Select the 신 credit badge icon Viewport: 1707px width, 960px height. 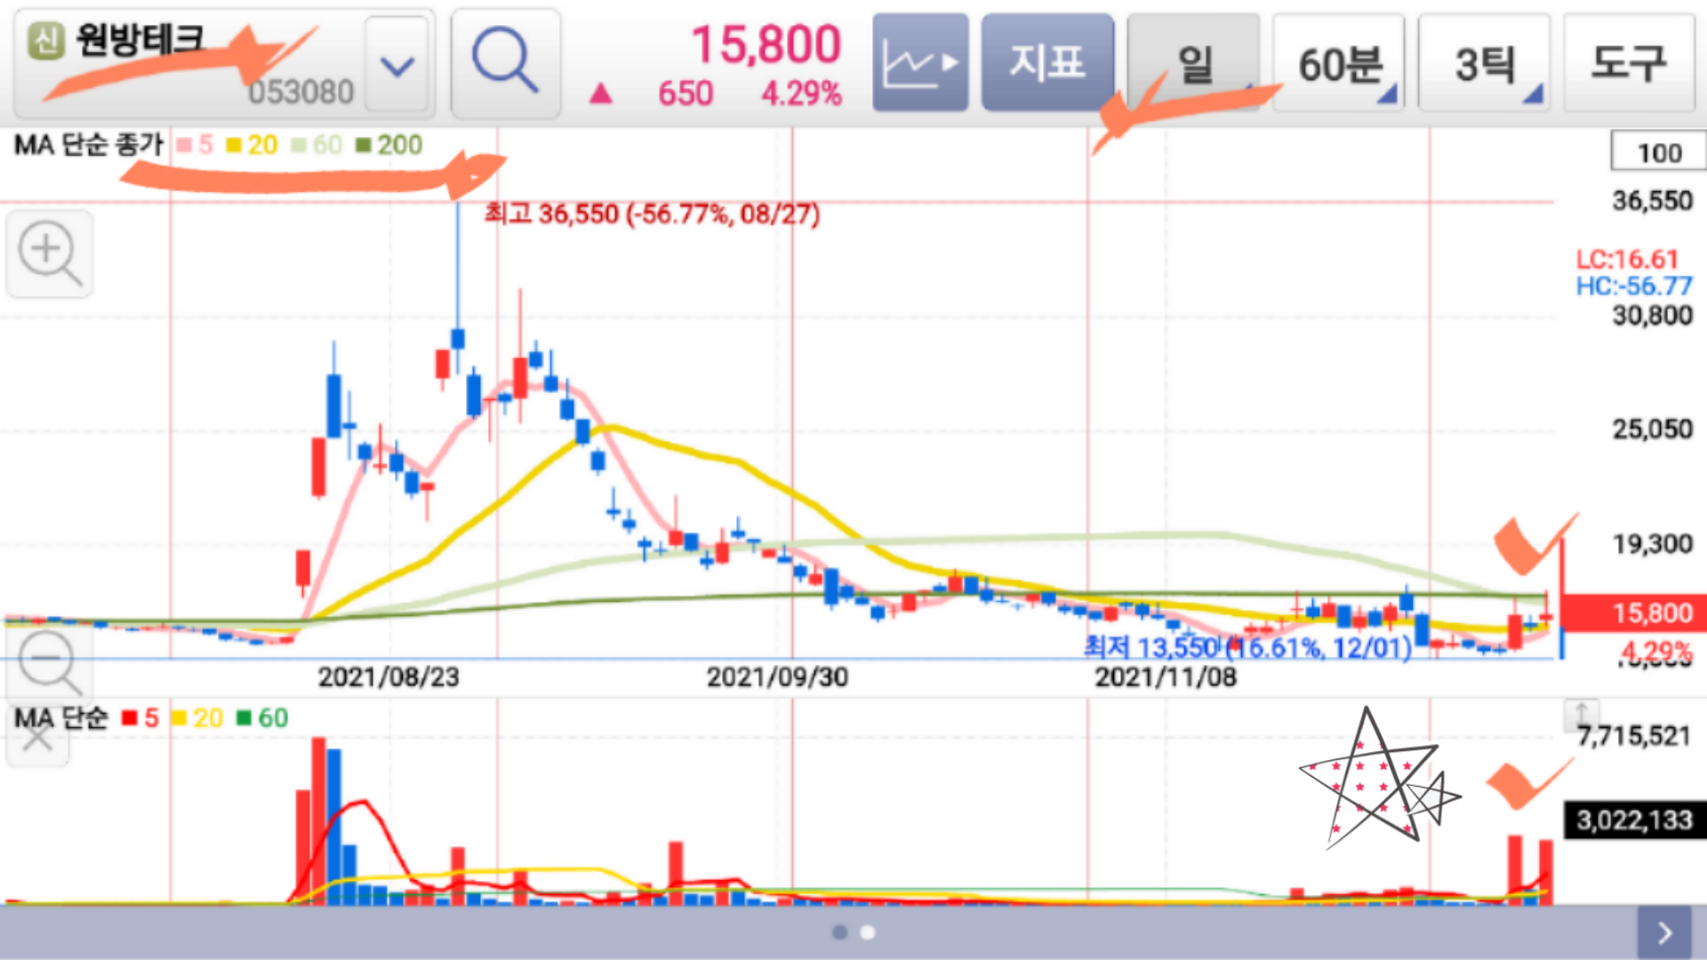[x=46, y=42]
